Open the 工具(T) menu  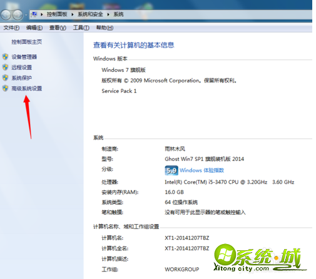(81, 27)
